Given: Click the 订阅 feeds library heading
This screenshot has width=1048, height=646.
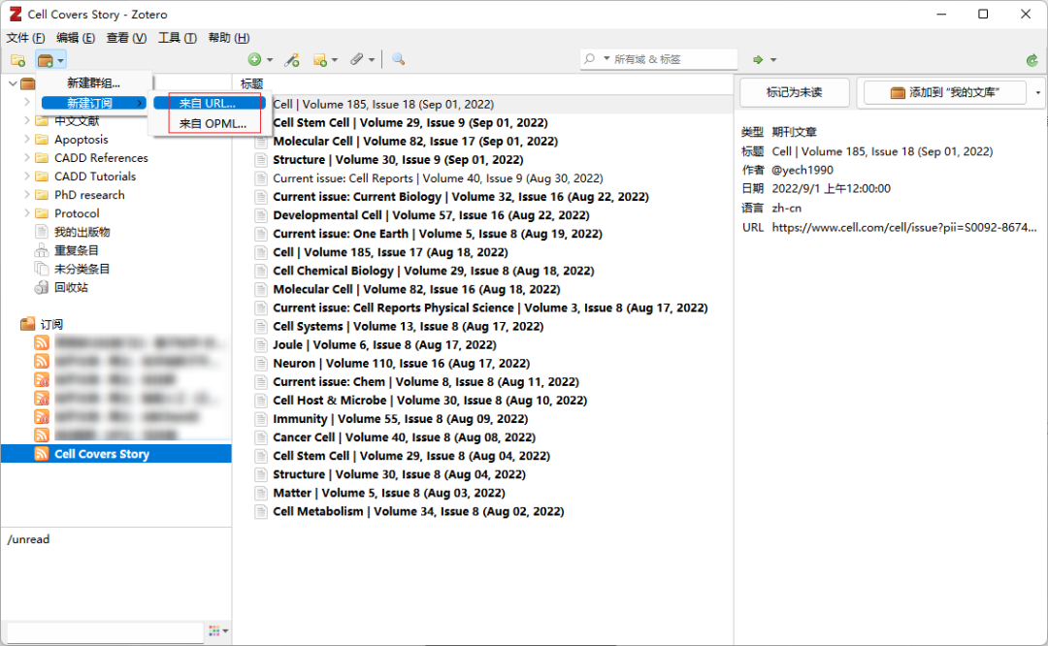Looking at the screenshot, I should coord(51,324).
